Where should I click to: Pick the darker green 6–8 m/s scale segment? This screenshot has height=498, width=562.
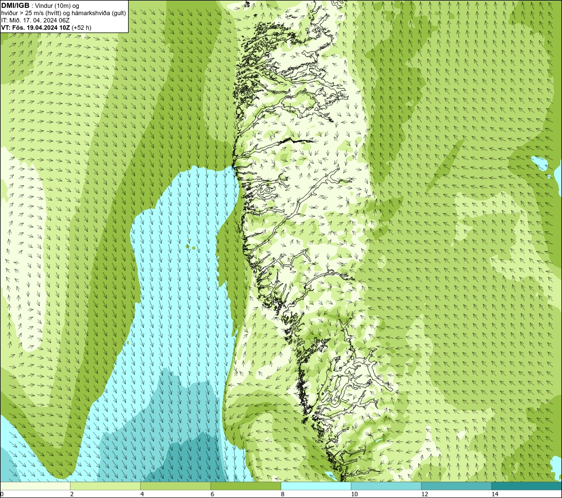(246, 486)
